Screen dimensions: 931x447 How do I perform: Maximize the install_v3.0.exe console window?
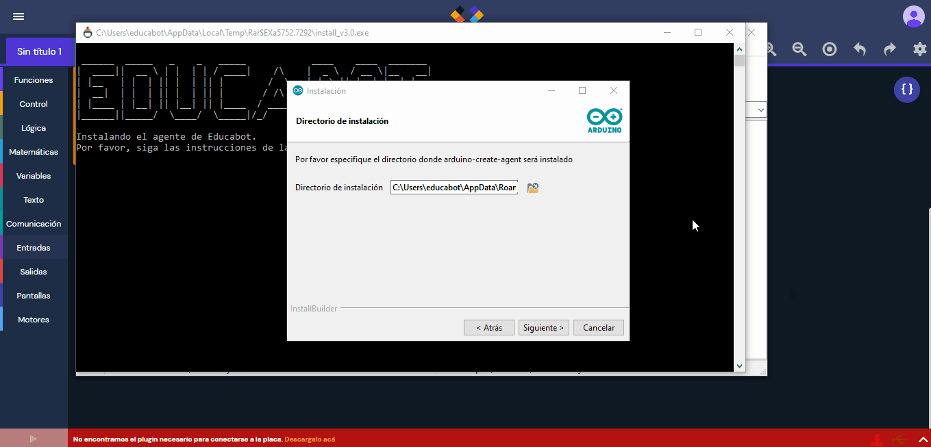point(698,32)
